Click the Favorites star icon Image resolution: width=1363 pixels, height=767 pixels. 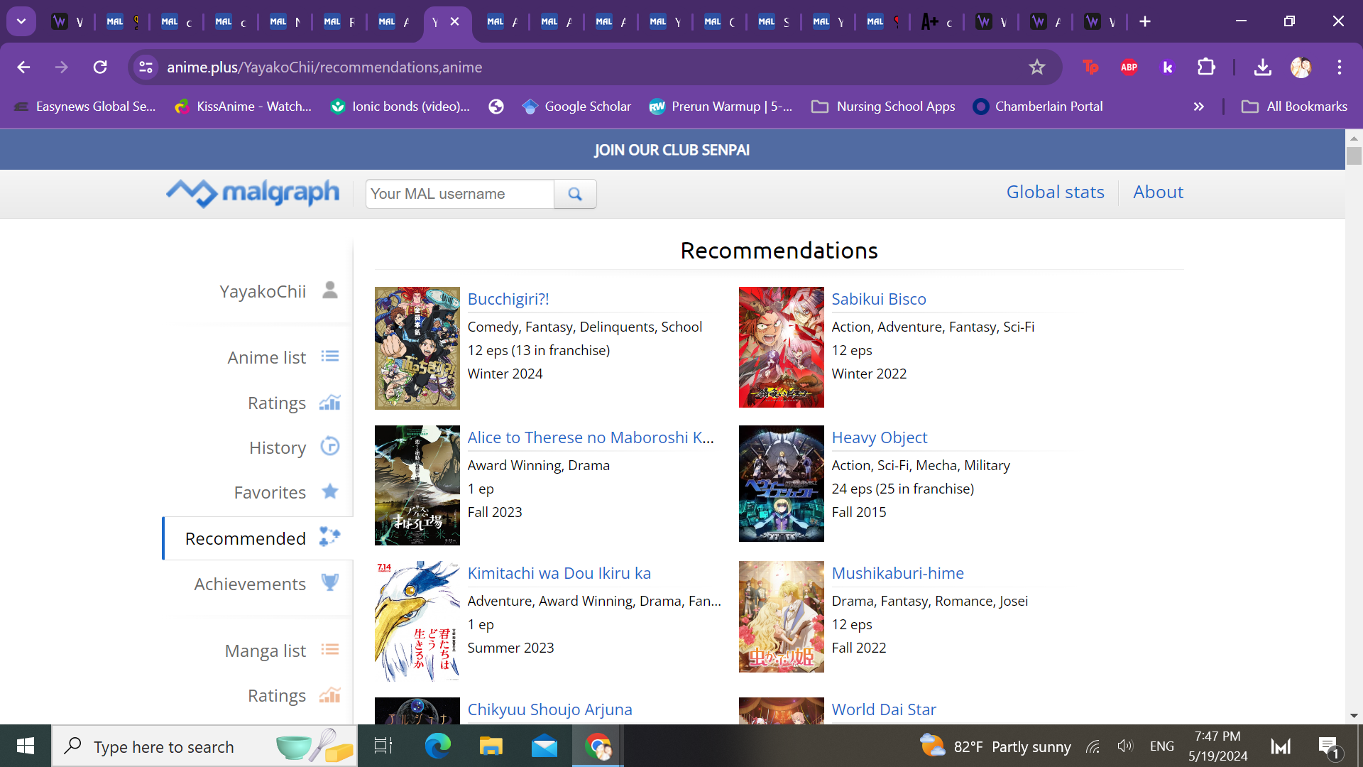click(329, 491)
